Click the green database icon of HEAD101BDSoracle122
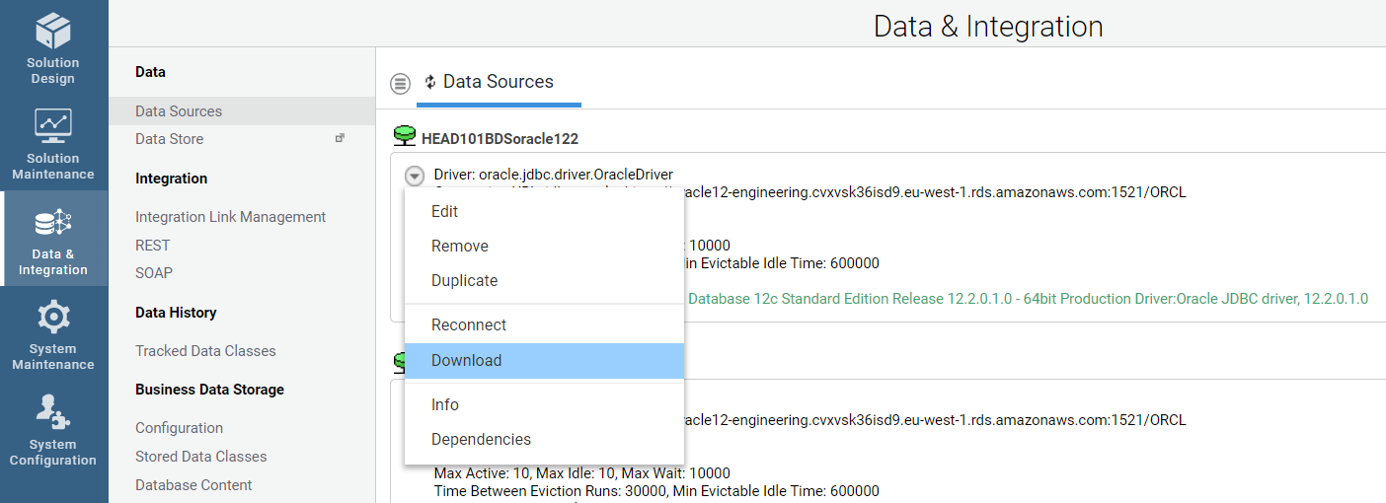Screen dimensions: 1386x503 [404, 135]
